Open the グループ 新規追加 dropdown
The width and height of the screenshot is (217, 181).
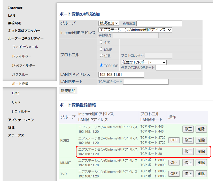109,23
